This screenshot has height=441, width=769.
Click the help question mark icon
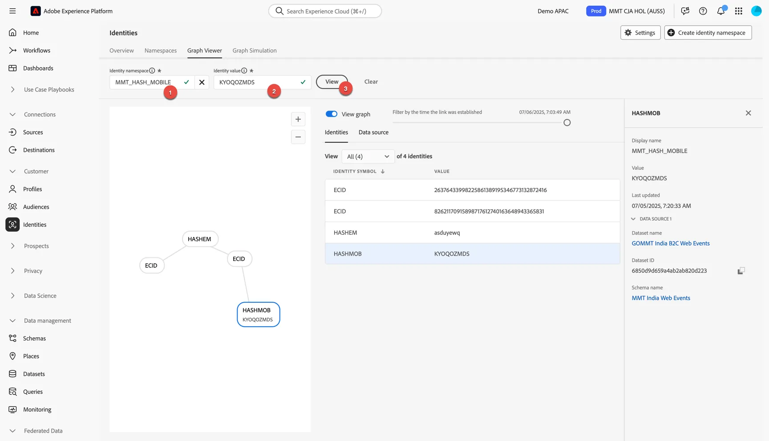[x=703, y=11]
